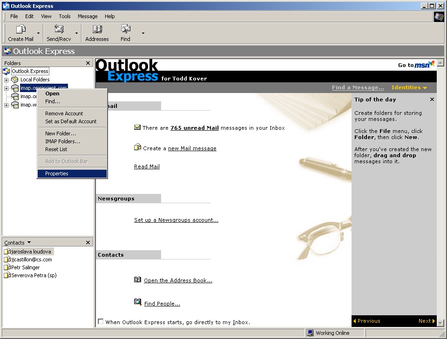Choose Reset List in context menu

click(72, 149)
